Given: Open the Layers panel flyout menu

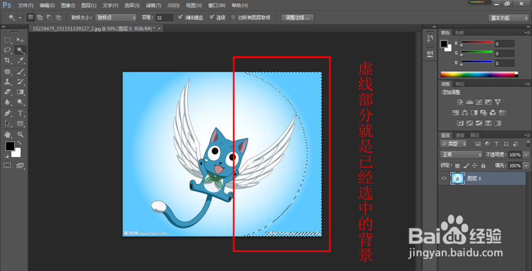Looking at the screenshot, I should coord(527,135).
